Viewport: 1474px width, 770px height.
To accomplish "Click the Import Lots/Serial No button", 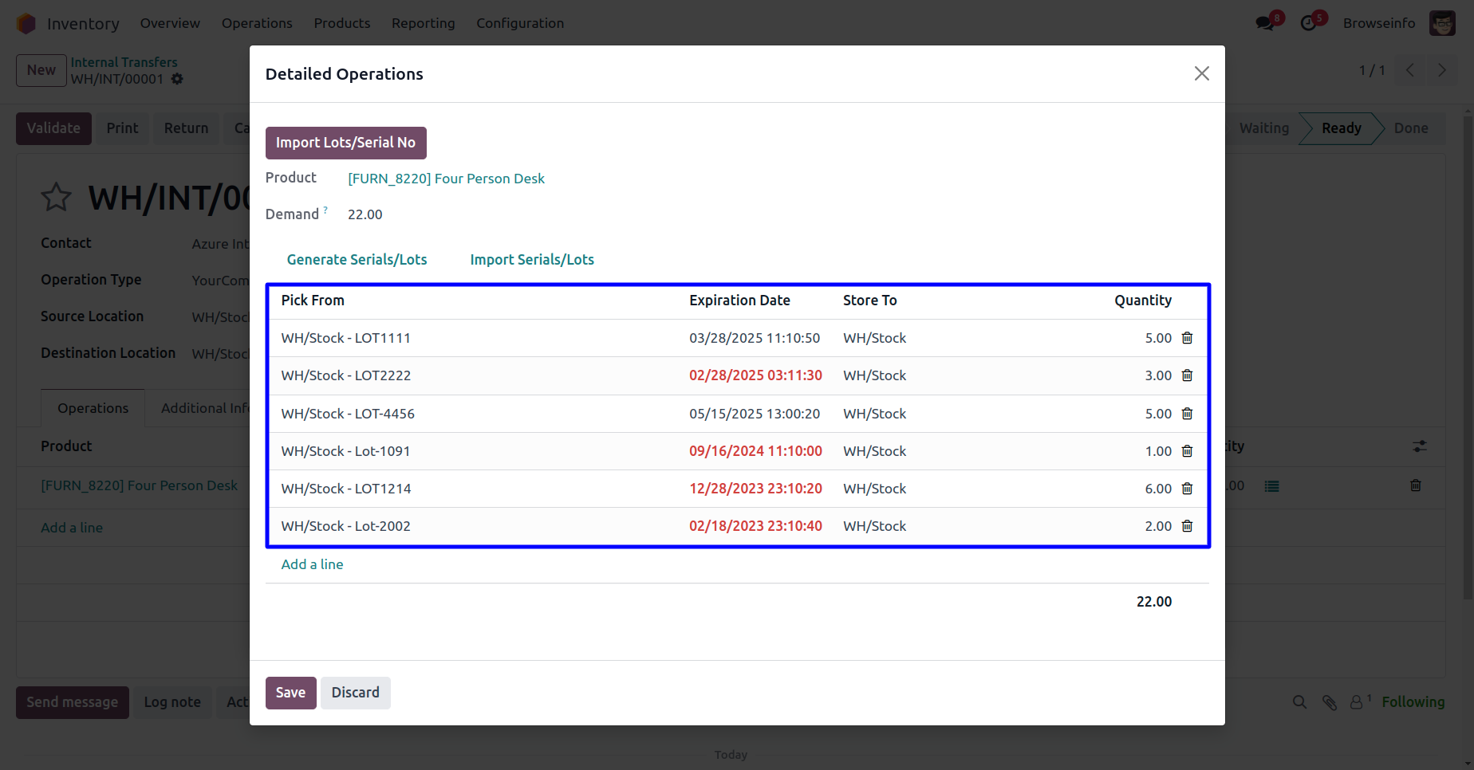I will tap(345, 143).
